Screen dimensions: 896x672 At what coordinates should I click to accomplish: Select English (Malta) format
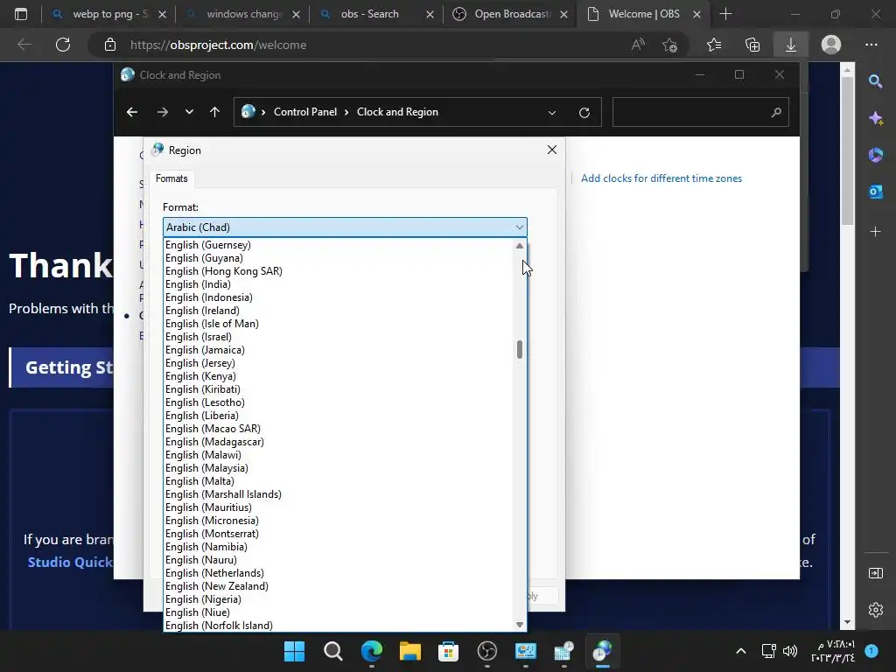199,481
